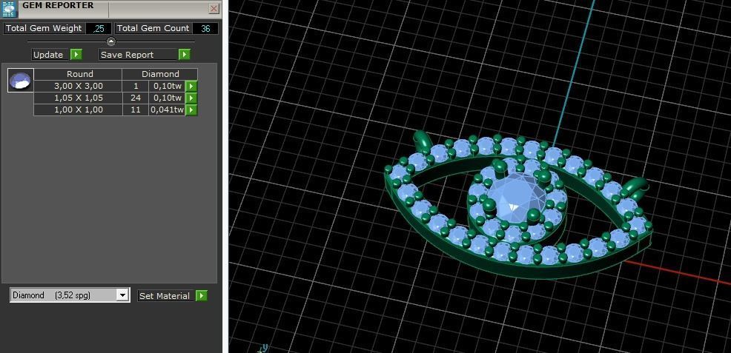Click the Update button label

[x=50, y=55]
